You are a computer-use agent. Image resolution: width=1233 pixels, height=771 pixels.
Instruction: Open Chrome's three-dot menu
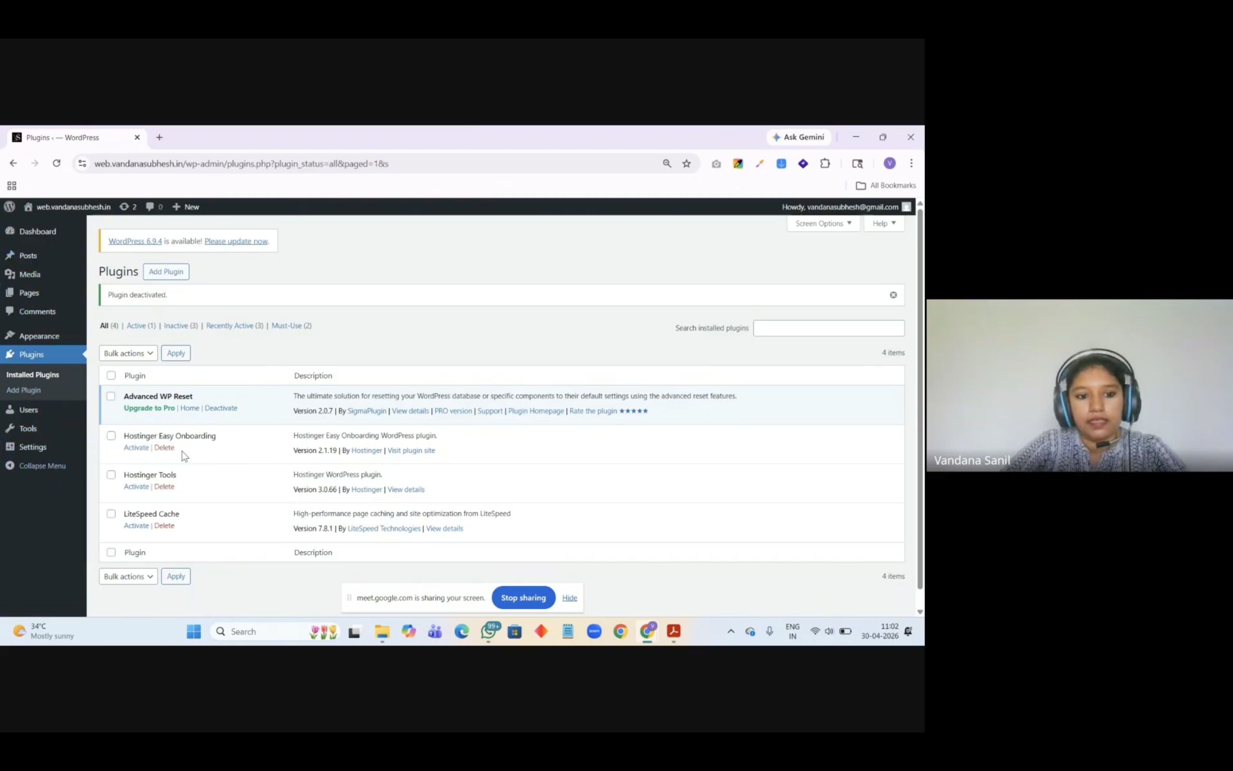911,163
